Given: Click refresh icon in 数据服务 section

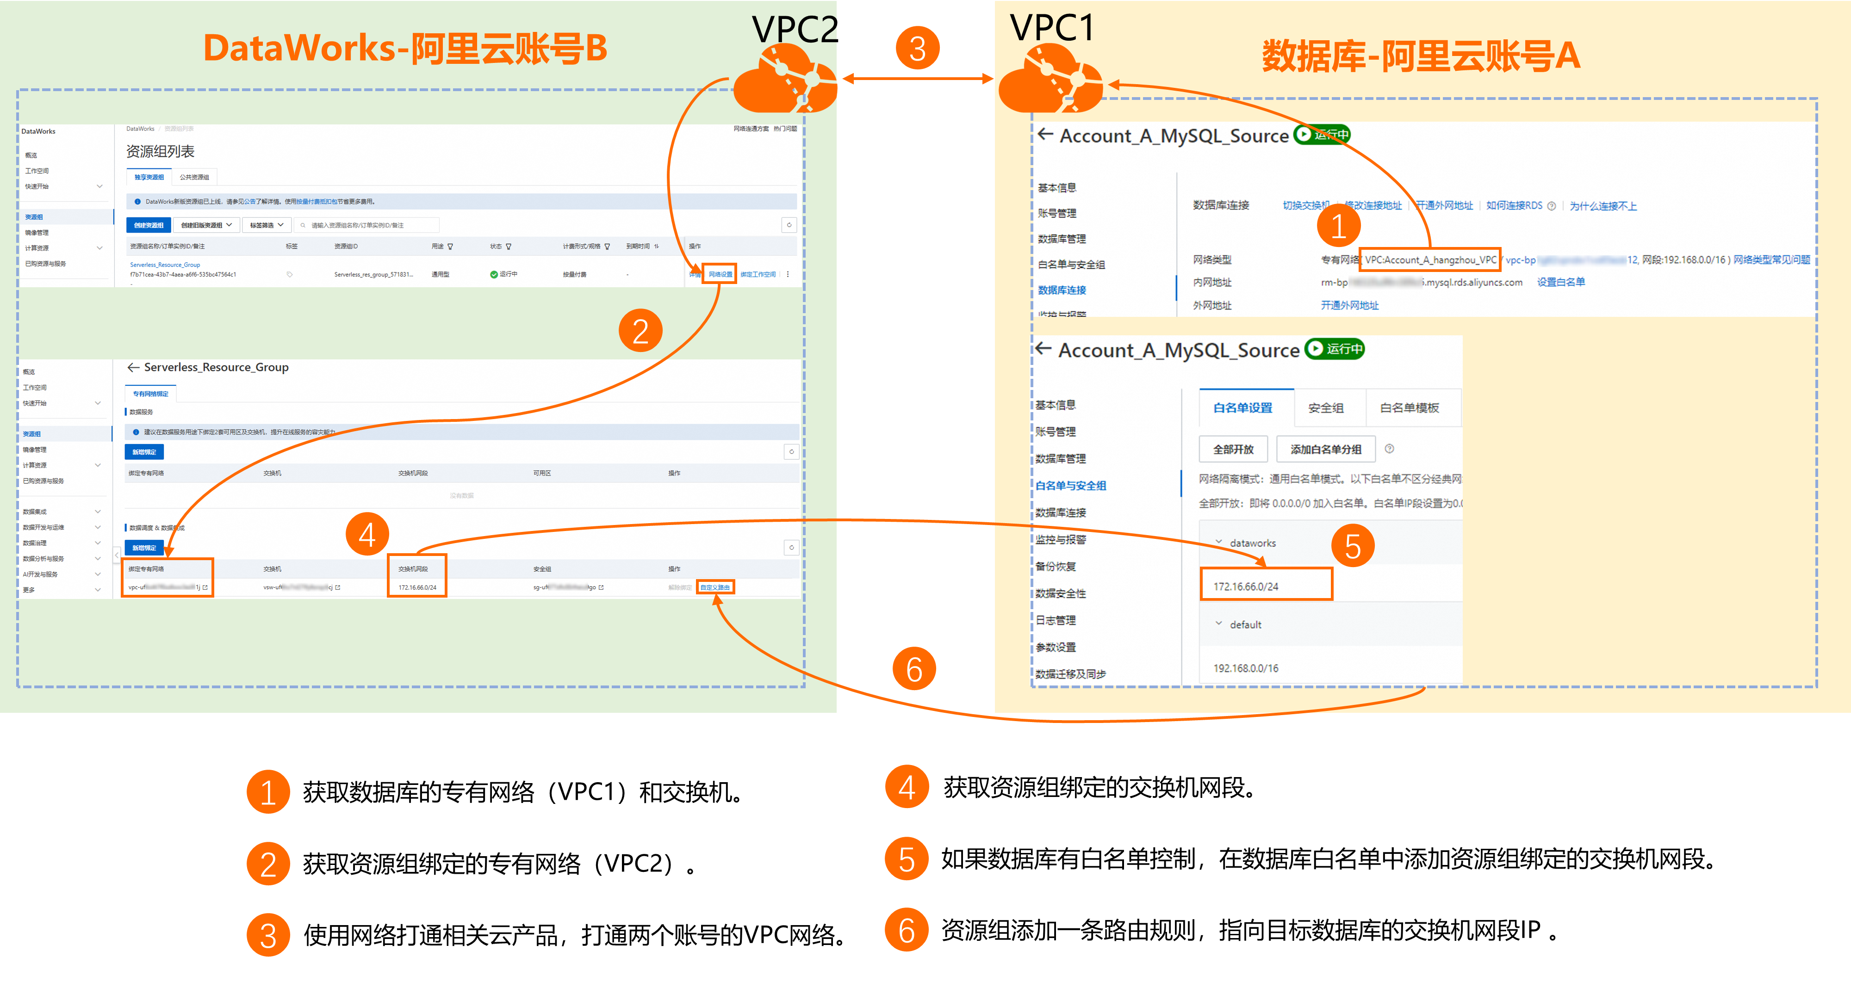Looking at the screenshot, I should tap(791, 451).
